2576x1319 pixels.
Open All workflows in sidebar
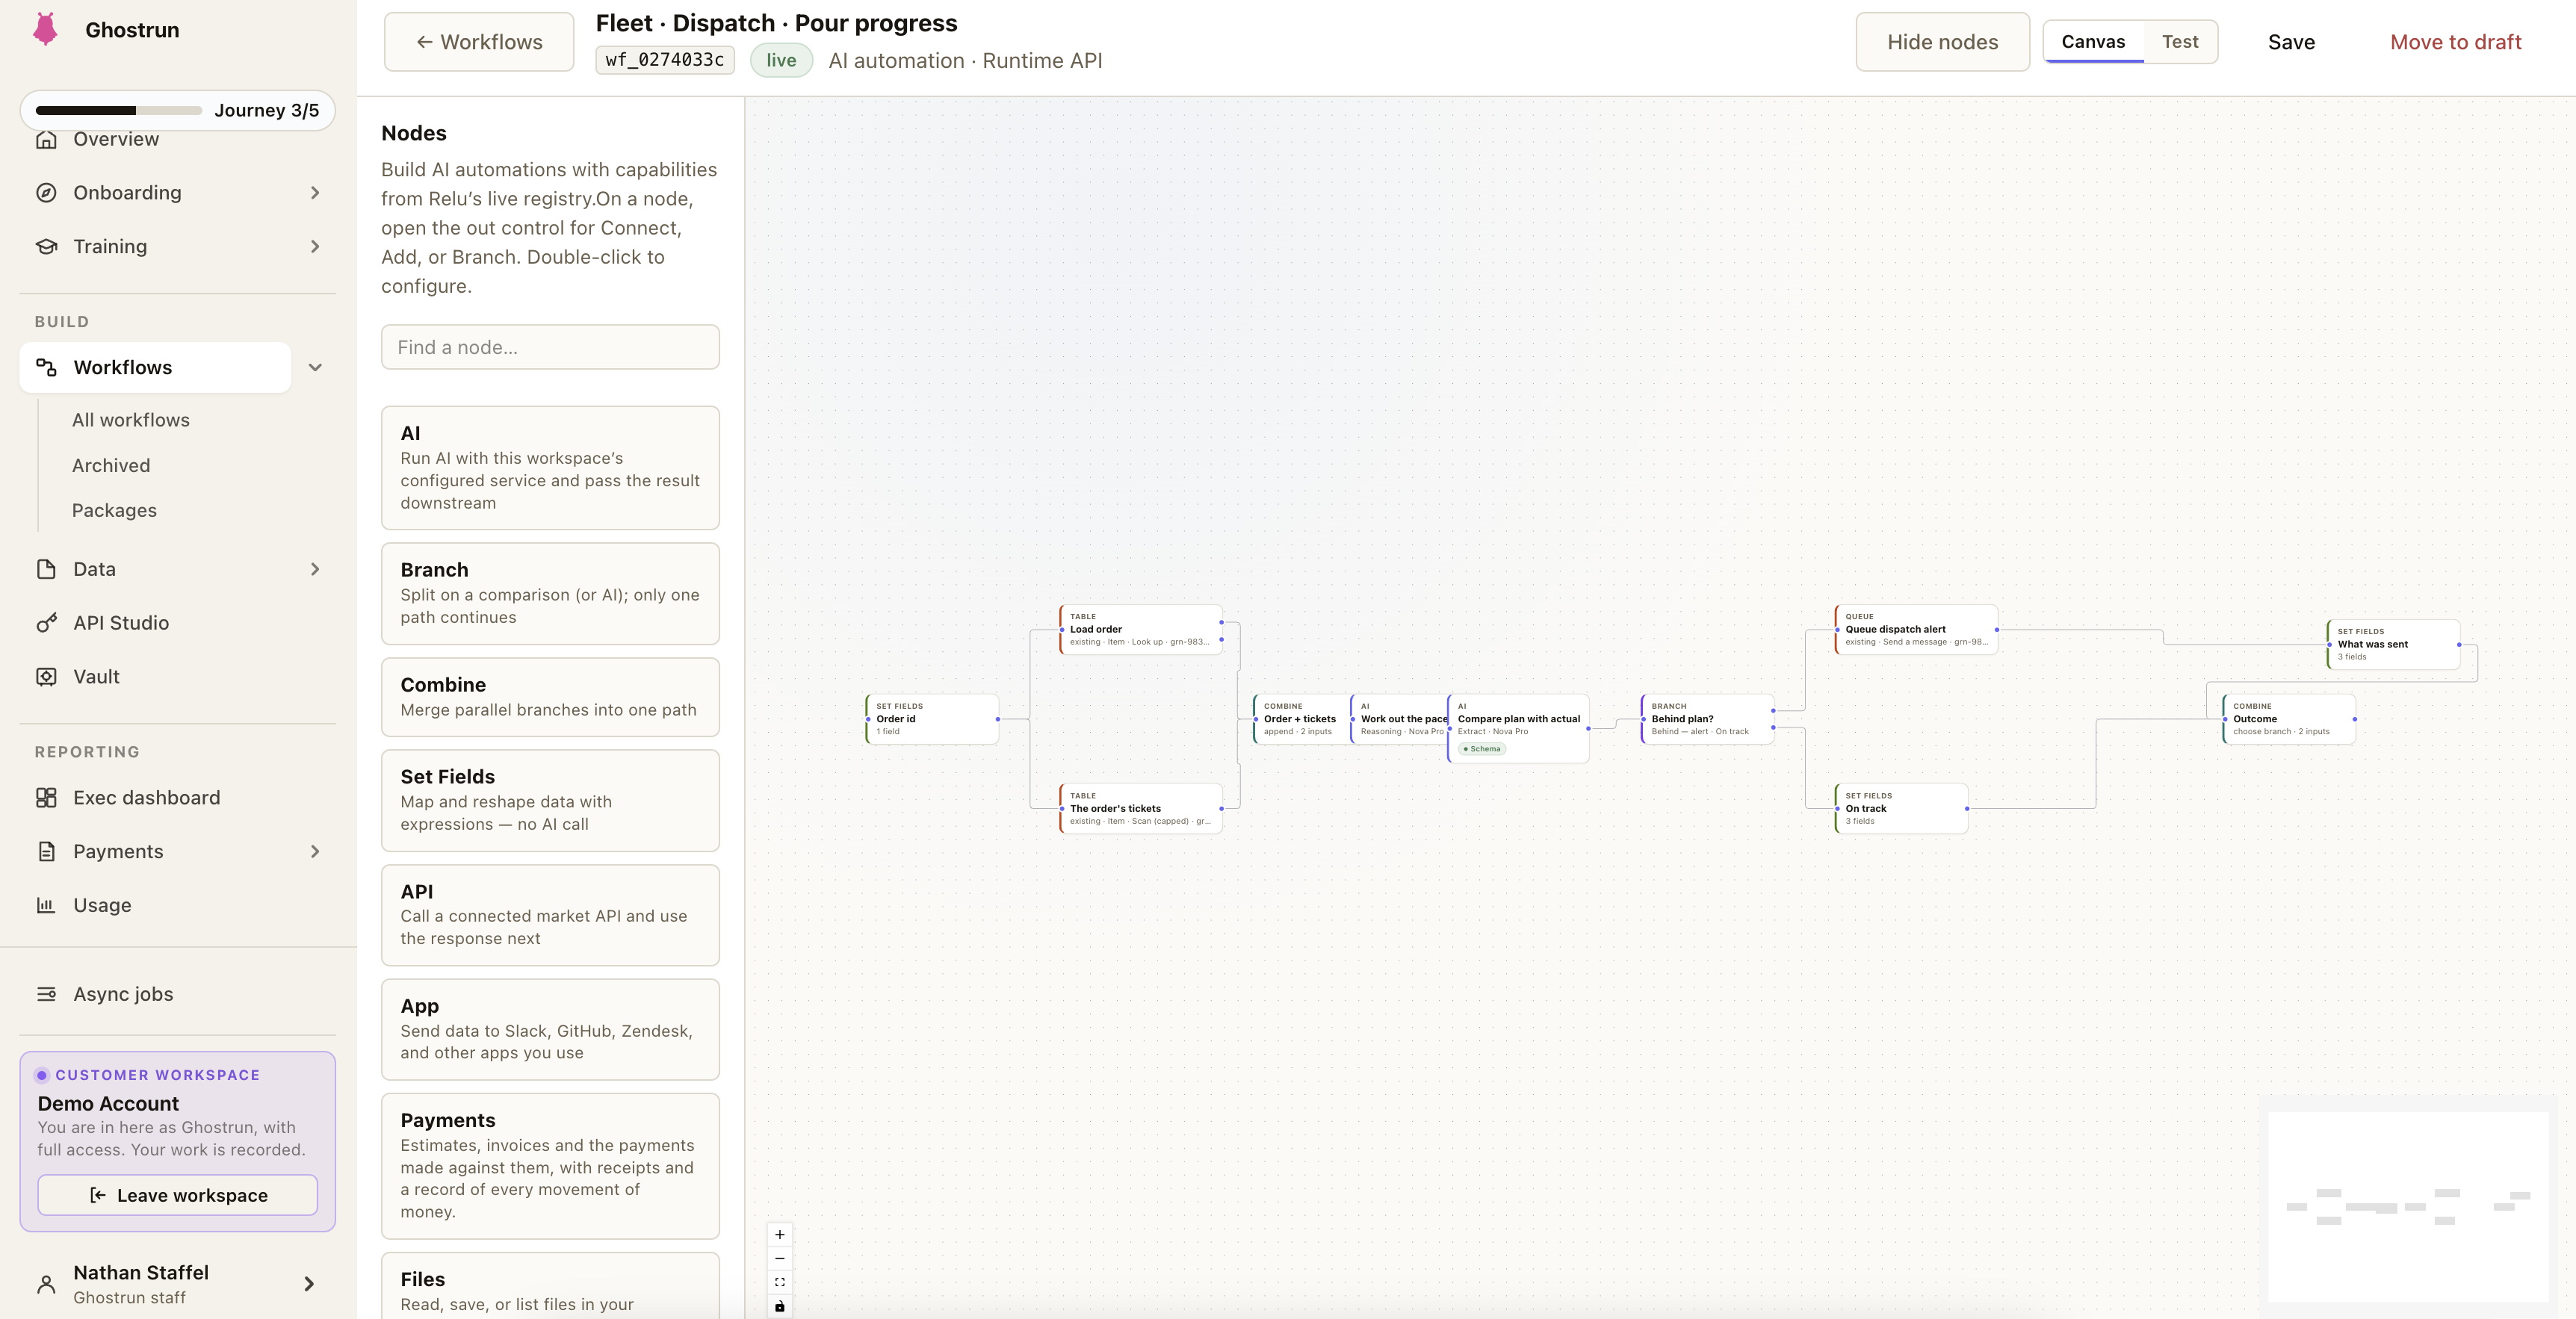click(131, 420)
